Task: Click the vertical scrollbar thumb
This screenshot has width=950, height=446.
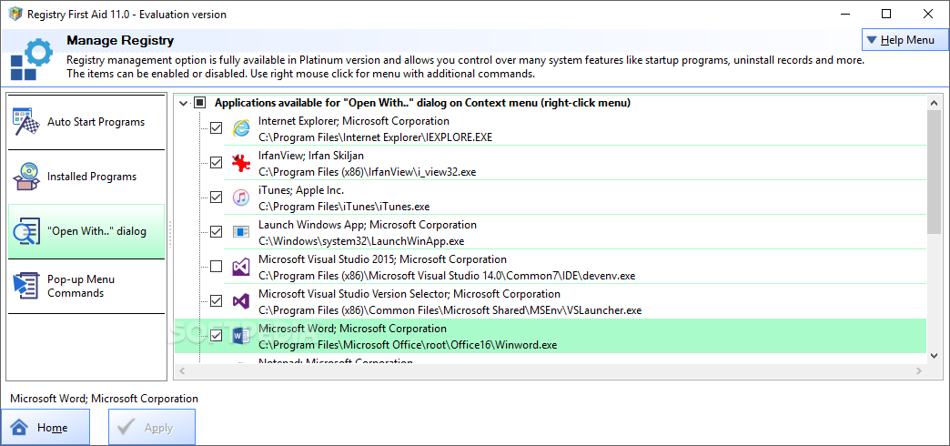Action: coord(935,173)
